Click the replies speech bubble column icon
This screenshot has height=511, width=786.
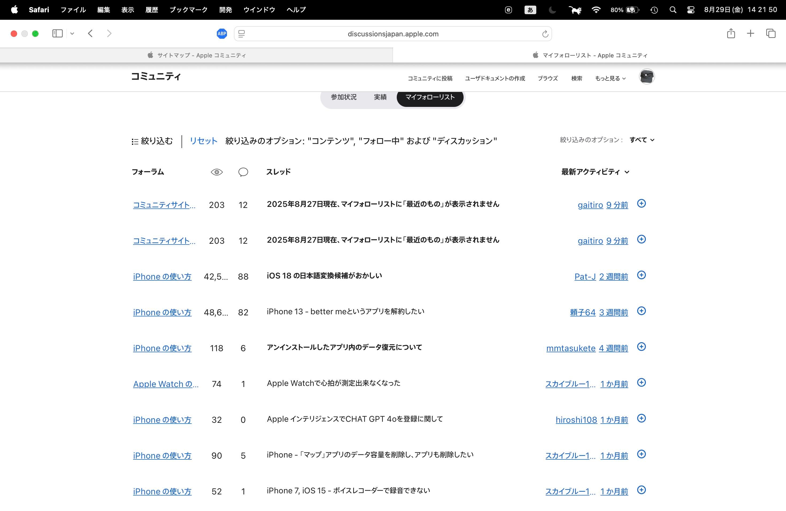[x=243, y=172]
